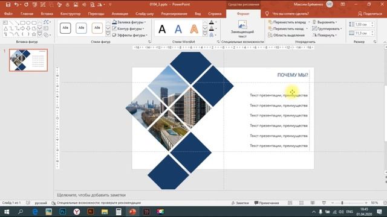Open Группировать dropdown
The image size is (387, 217).
(x=327, y=28)
